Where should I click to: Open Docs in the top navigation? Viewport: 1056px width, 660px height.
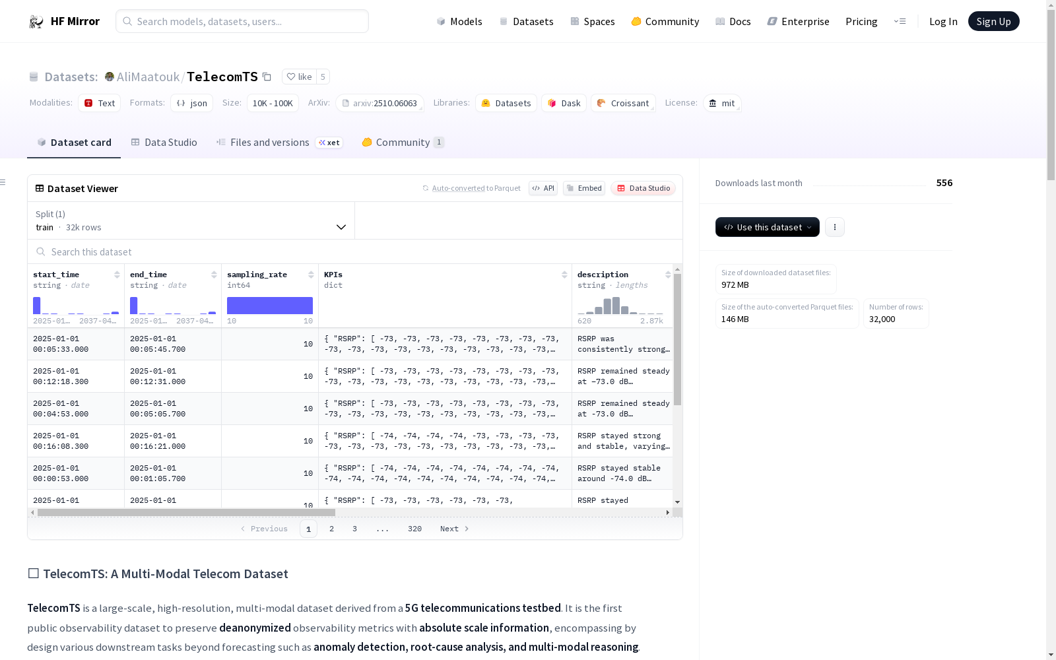tap(733, 22)
